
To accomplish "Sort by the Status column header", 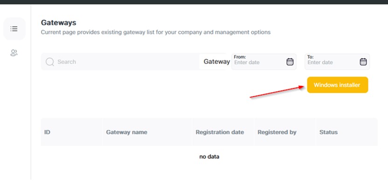I will coord(328,132).
